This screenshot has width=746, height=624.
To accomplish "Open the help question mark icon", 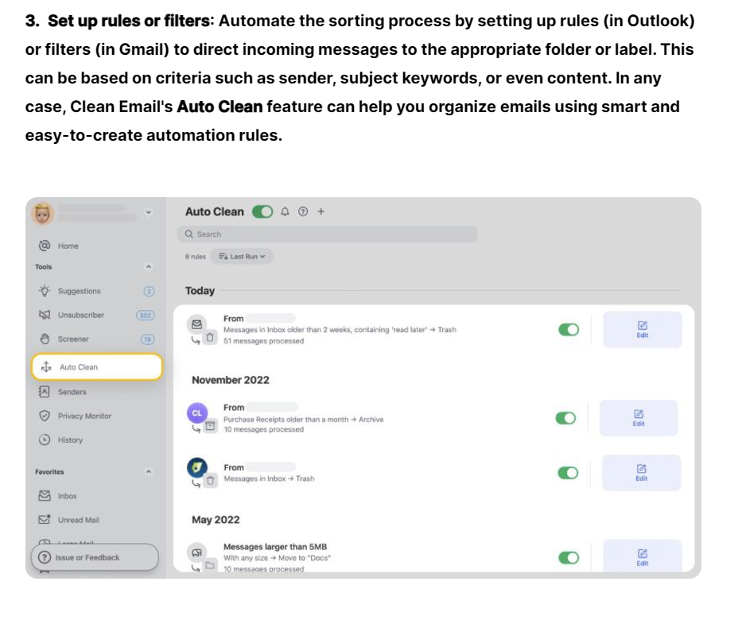I will pos(303,211).
